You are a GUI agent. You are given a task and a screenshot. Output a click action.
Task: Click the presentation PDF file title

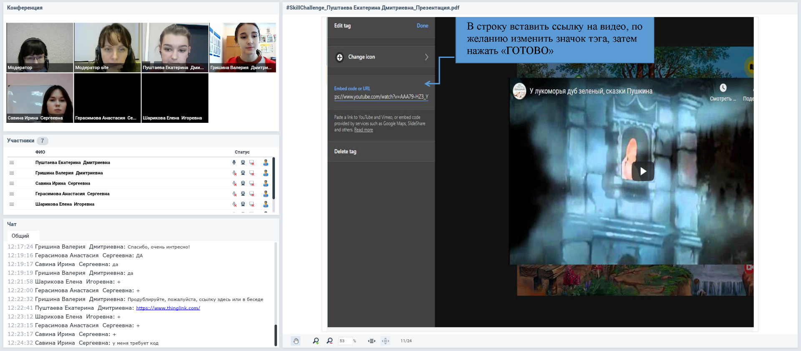[373, 8]
